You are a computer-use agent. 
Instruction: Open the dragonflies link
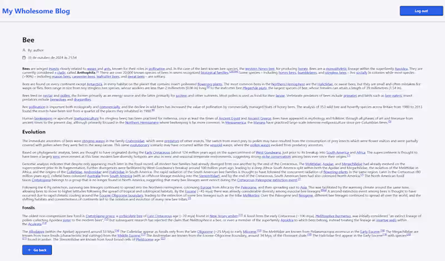[82, 100]
